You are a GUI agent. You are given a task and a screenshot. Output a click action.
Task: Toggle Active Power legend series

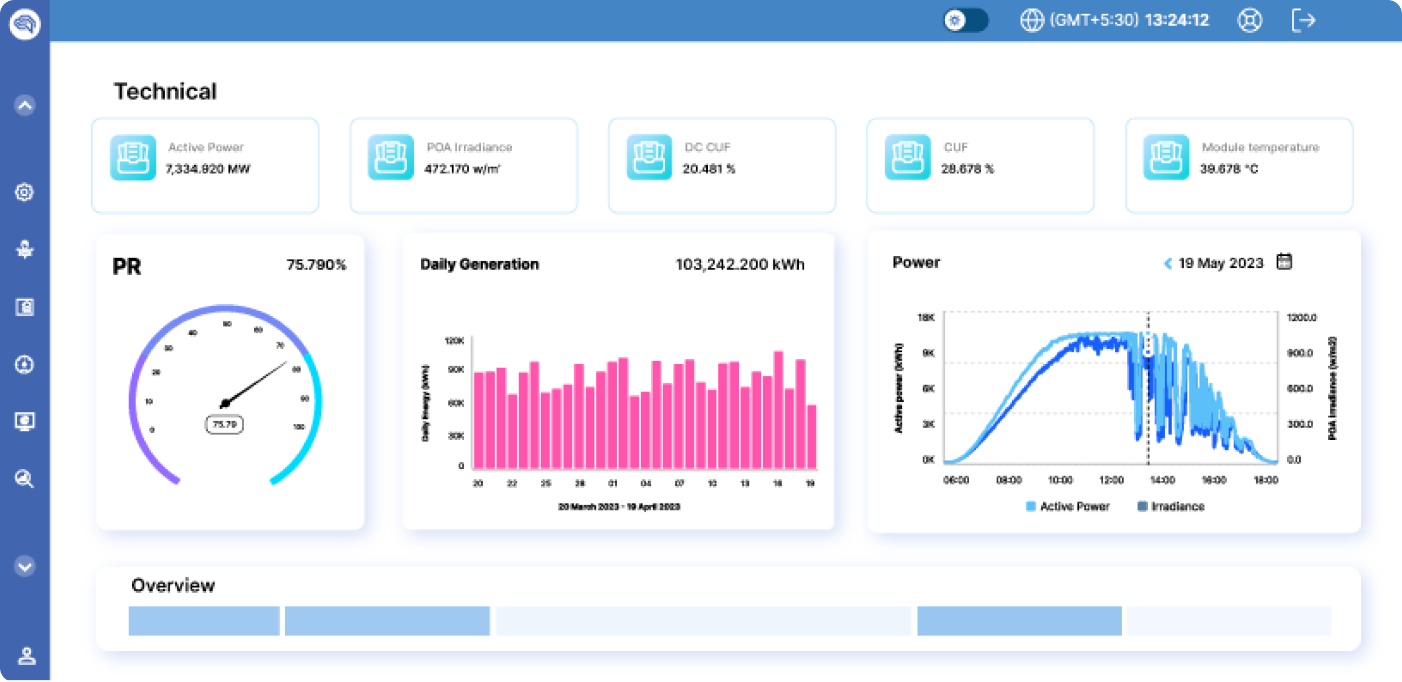(1067, 506)
